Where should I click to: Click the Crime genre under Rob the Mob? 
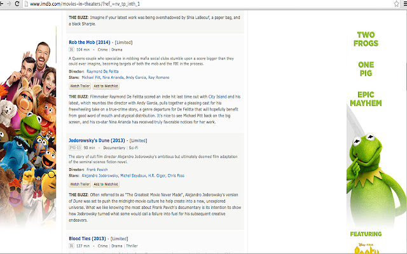point(102,50)
